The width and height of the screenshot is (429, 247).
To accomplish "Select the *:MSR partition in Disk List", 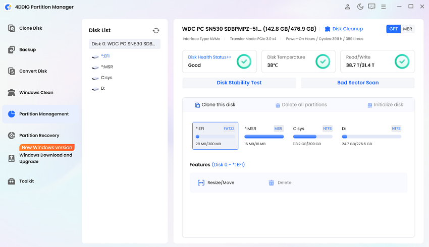I will (106, 67).
